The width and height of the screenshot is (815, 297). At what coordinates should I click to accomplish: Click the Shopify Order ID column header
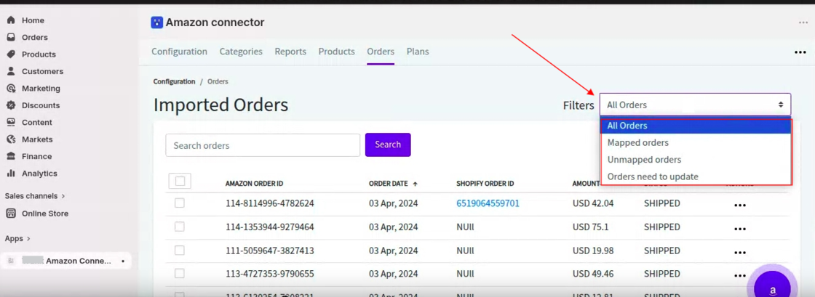(485, 184)
